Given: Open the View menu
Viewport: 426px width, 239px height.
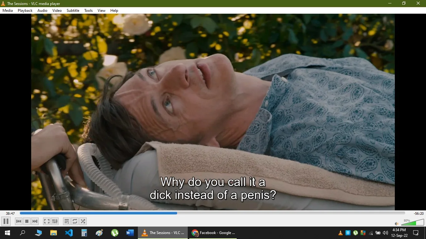Looking at the screenshot, I should pyautogui.click(x=101, y=11).
